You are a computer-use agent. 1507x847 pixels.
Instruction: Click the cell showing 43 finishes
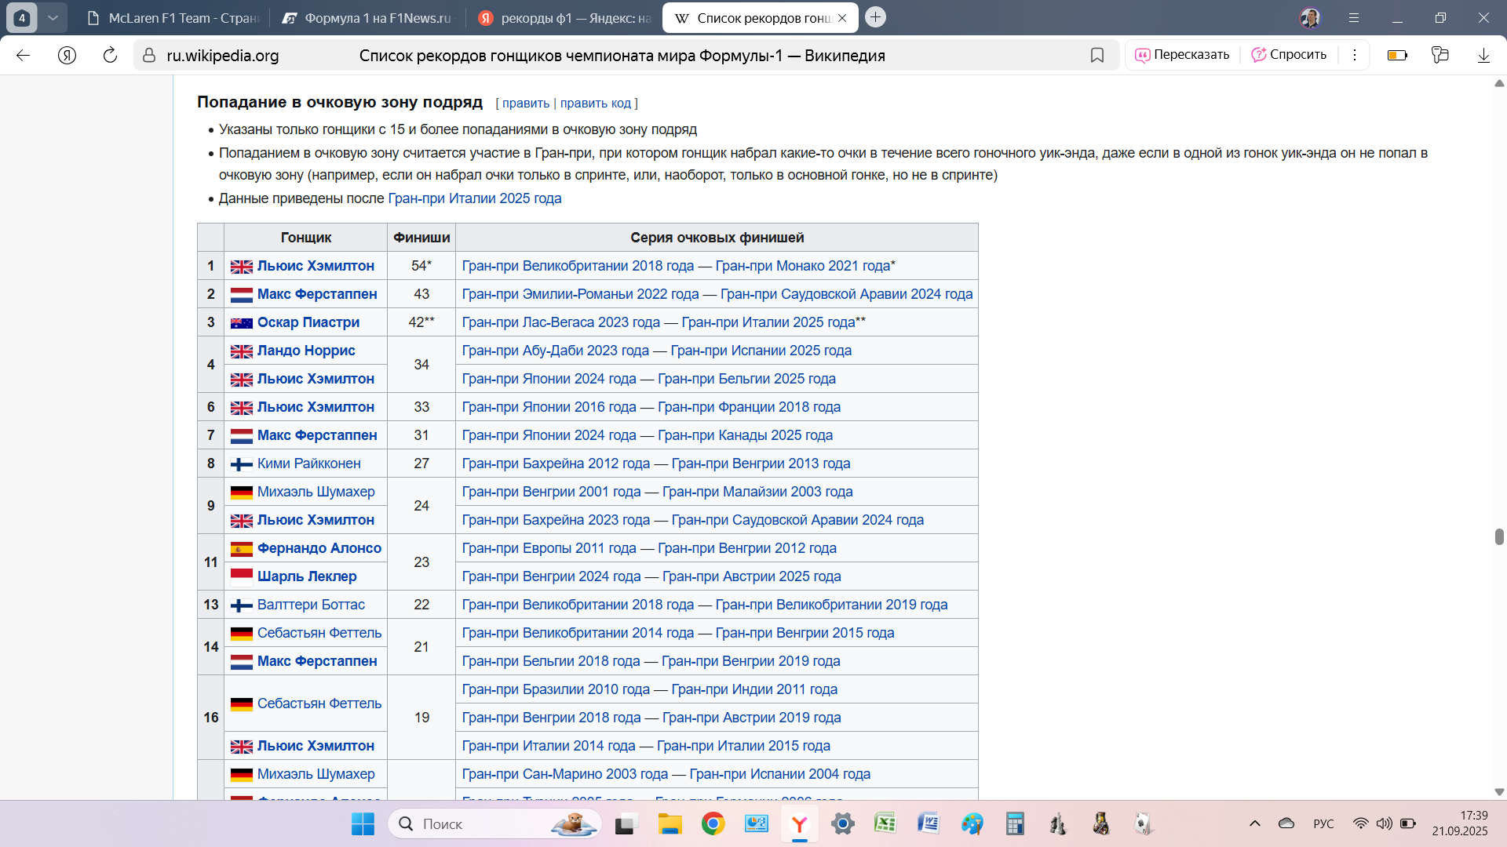pos(421,294)
